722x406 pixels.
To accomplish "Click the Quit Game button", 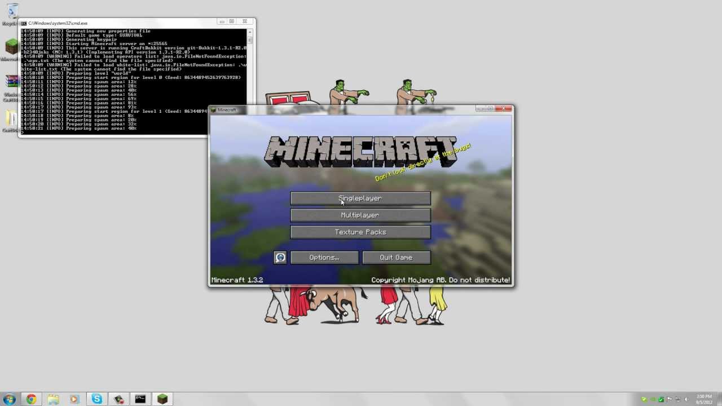I will [x=397, y=258].
